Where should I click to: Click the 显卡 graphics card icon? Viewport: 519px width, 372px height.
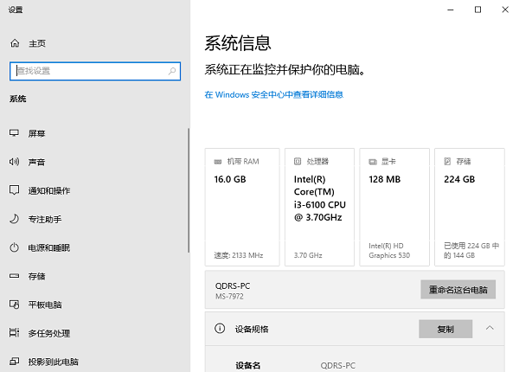click(x=373, y=162)
